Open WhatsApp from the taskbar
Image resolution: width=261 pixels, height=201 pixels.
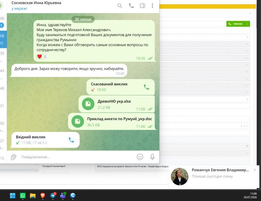[x=23, y=196]
